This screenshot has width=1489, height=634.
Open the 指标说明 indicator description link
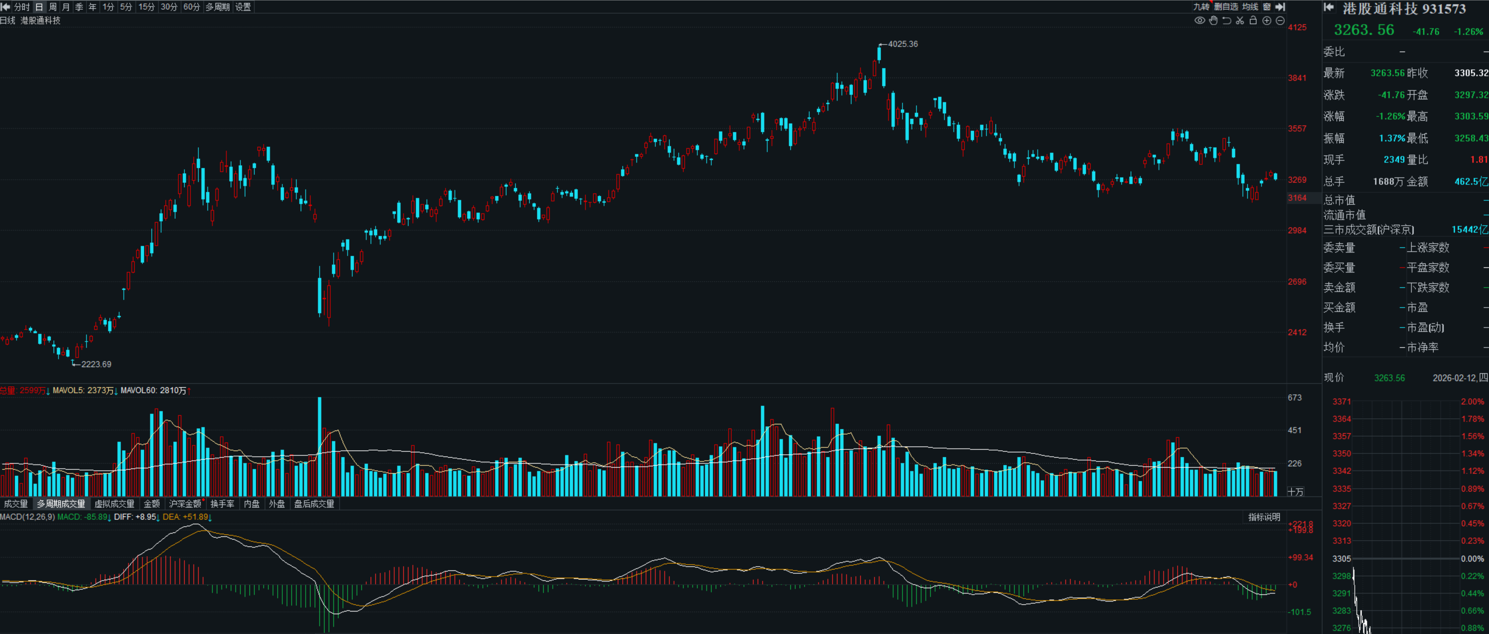click(x=1263, y=517)
